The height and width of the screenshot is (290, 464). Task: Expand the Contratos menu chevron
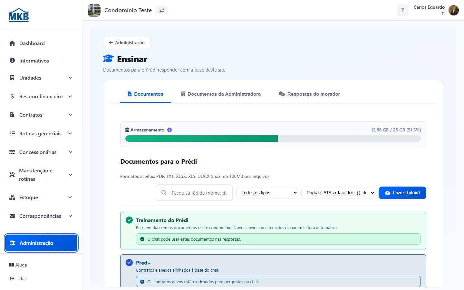(70, 115)
